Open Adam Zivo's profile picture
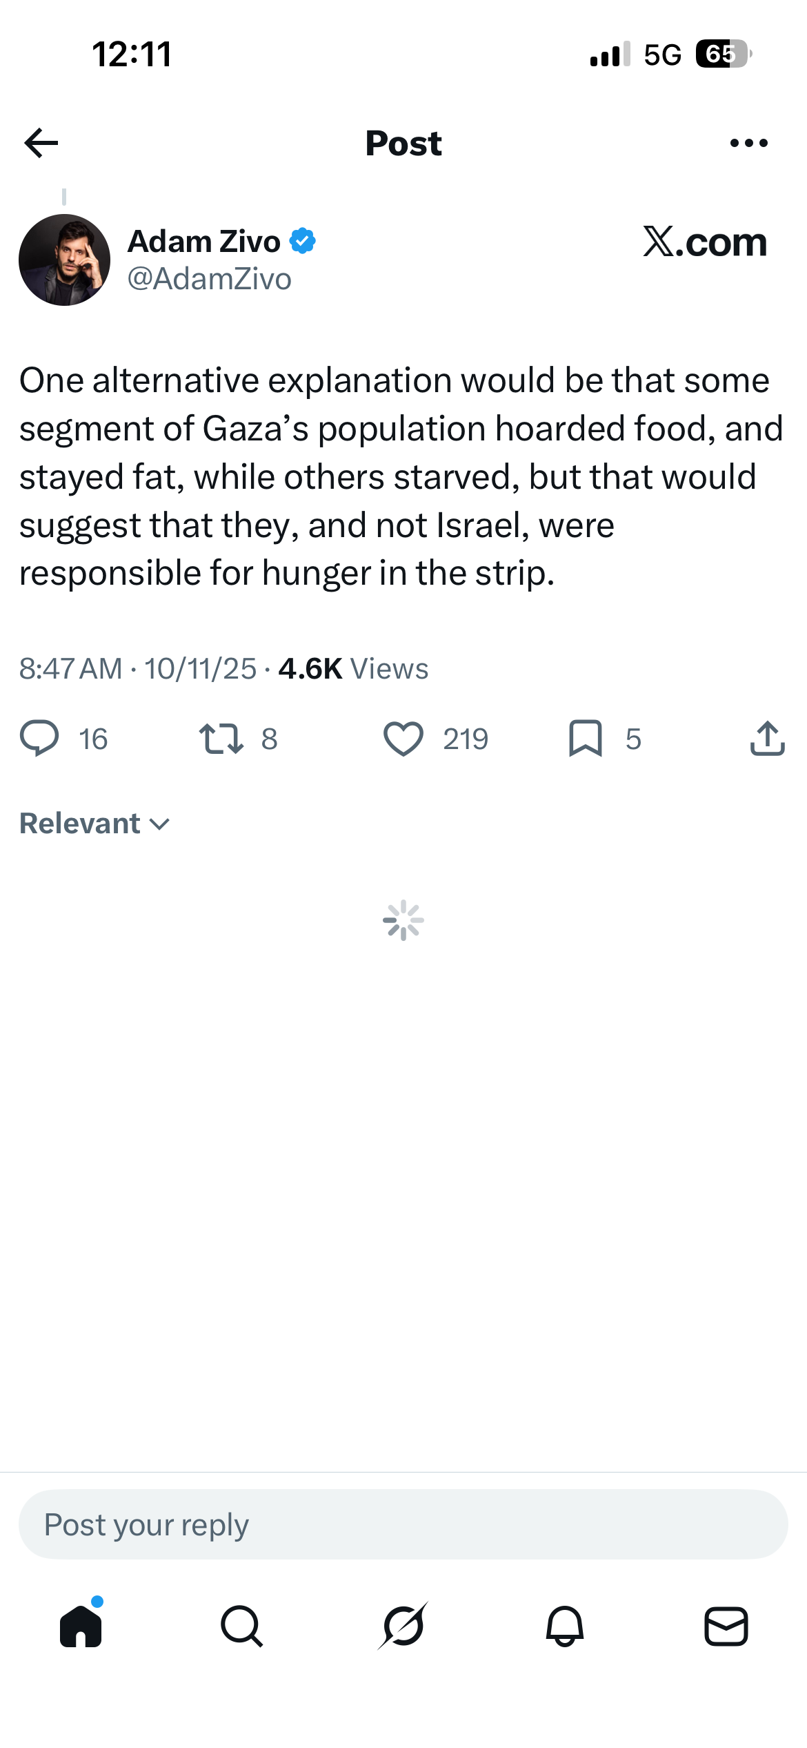The width and height of the screenshot is (807, 1748). coord(64,260)
